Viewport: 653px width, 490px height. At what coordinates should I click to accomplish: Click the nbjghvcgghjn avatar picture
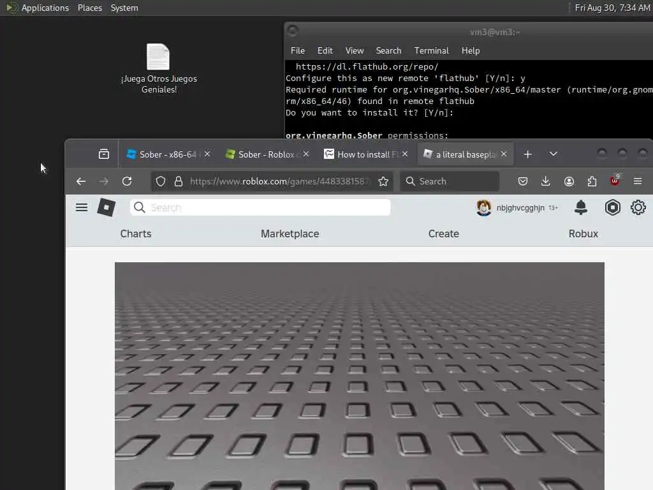coord(483,207)
